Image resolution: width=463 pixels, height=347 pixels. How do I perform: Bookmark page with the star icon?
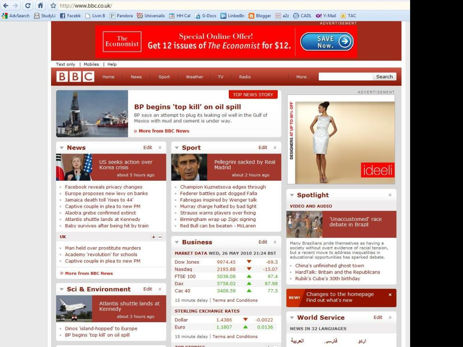pos(53,5)
